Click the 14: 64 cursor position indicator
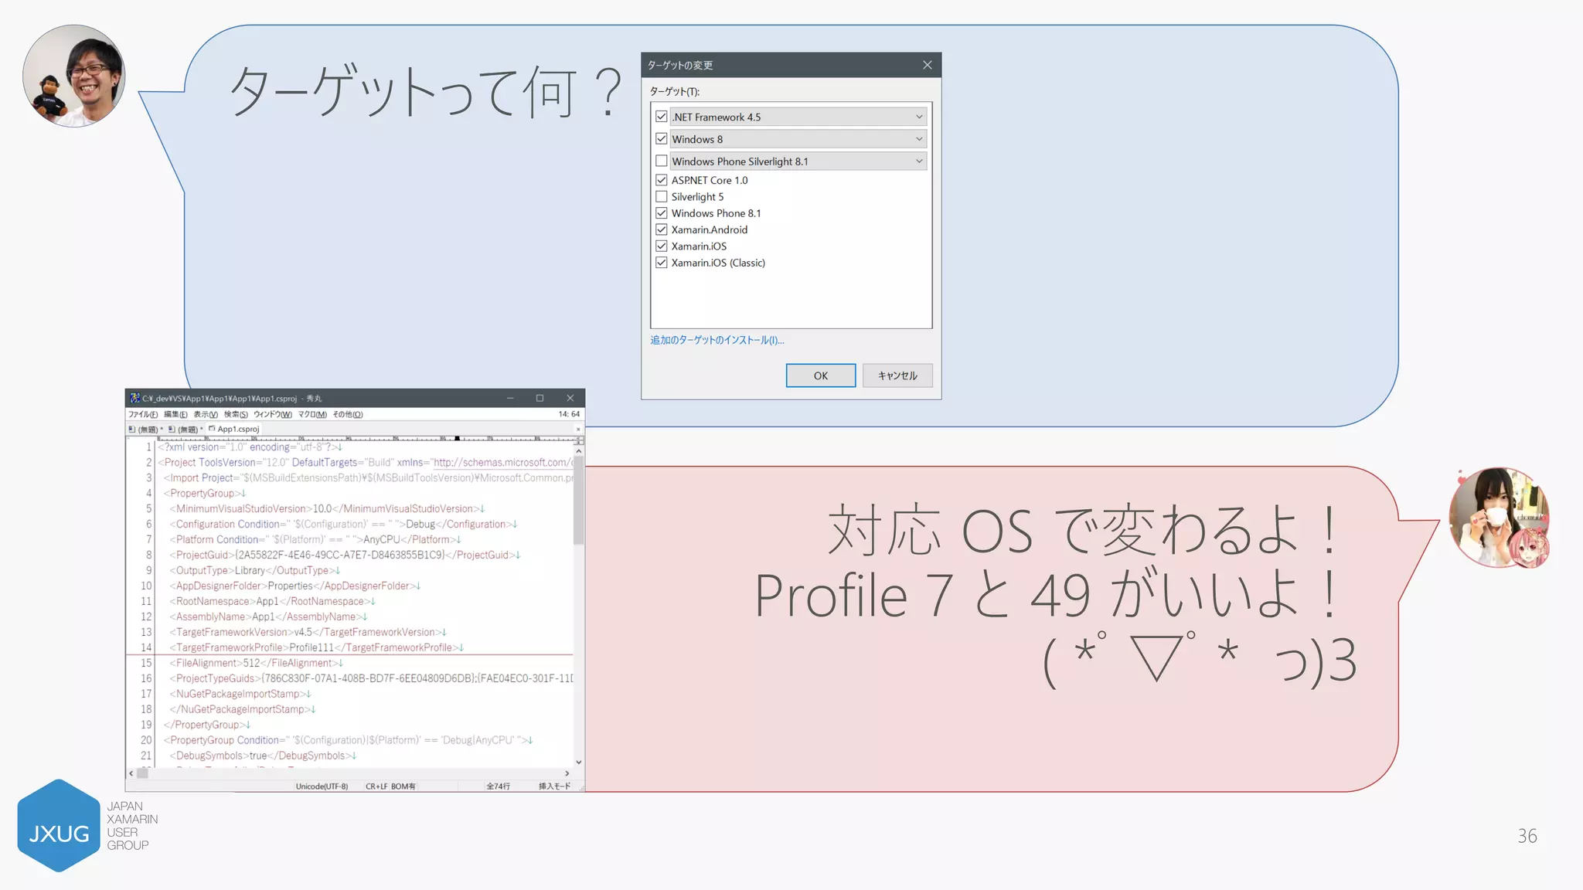1583x890 pixels. [x=569, y=415]
